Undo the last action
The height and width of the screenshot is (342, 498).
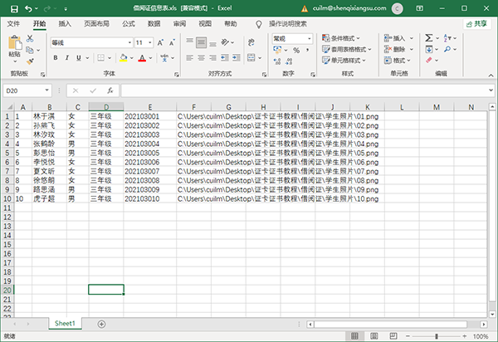point(28,8)
